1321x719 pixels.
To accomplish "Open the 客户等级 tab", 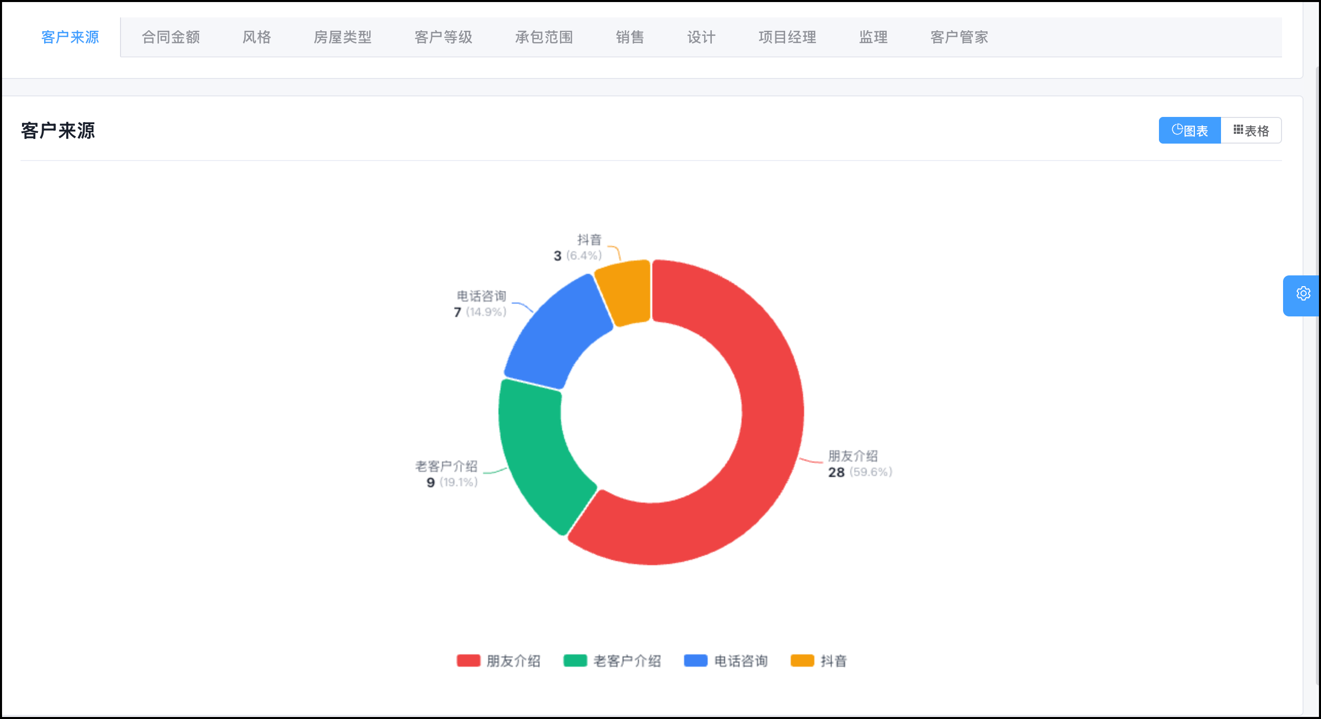I will 444,37.
